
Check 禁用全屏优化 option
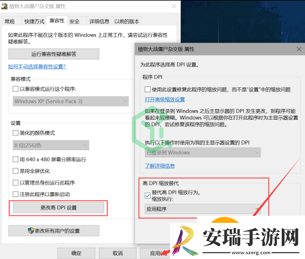[16, 171]
